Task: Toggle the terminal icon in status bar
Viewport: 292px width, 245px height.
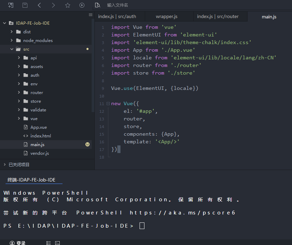Action: 58,243
